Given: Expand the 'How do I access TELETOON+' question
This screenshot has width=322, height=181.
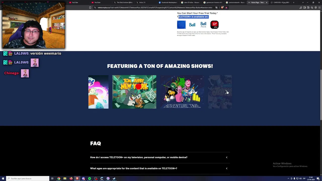Looking at the screenshot, I should point(160,157).
